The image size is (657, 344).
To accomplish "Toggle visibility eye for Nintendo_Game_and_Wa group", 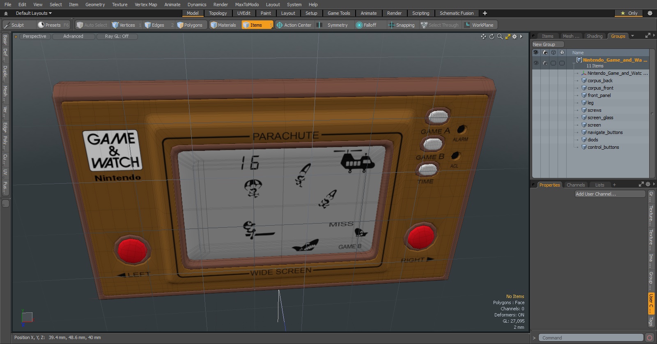I will coord(536,63).
